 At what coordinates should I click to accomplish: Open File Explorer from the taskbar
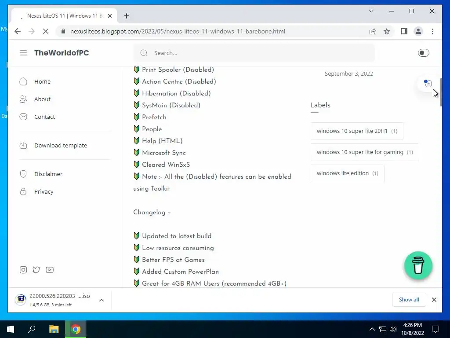click(x=54, y=329)
